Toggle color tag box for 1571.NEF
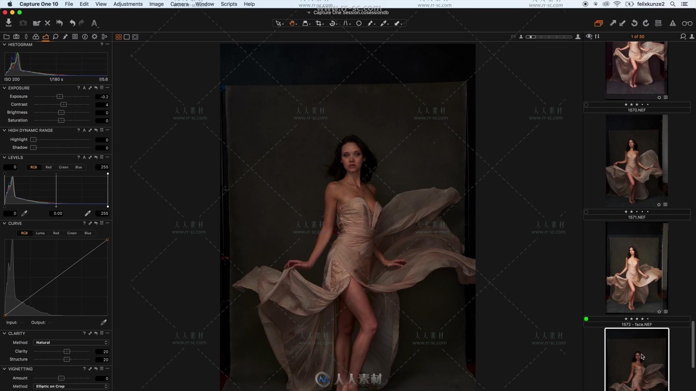 pyautogui.click(x=586, y=212)
